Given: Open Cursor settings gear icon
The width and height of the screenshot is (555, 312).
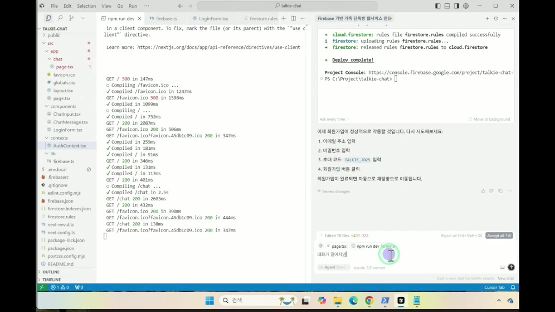Looking at the screenshot, I should (x=466, y=6).
